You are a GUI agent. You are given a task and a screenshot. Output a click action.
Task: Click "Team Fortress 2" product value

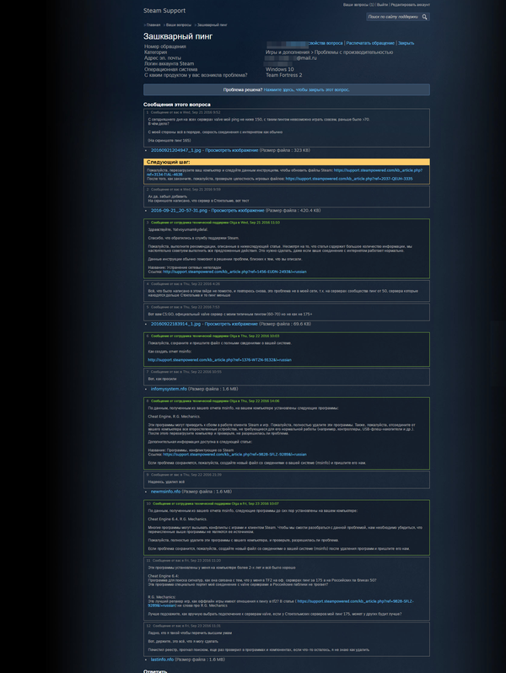(283, 75)
